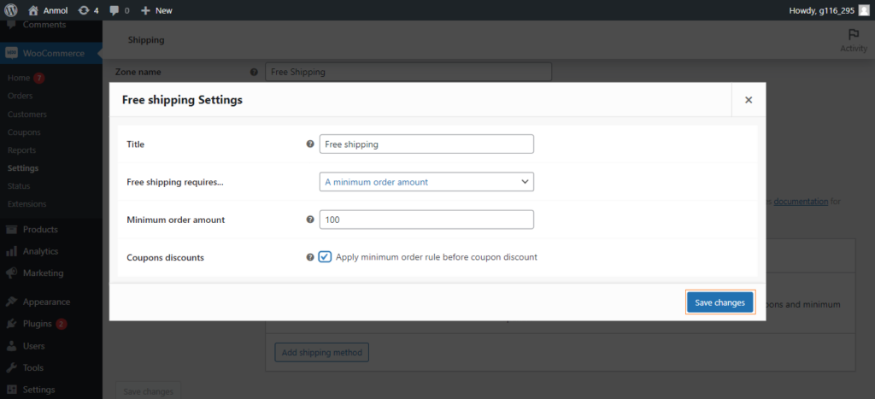This screenshot has height=399, width=875.
Task: Focus the Zone name input field
Action: click(408, 72)
